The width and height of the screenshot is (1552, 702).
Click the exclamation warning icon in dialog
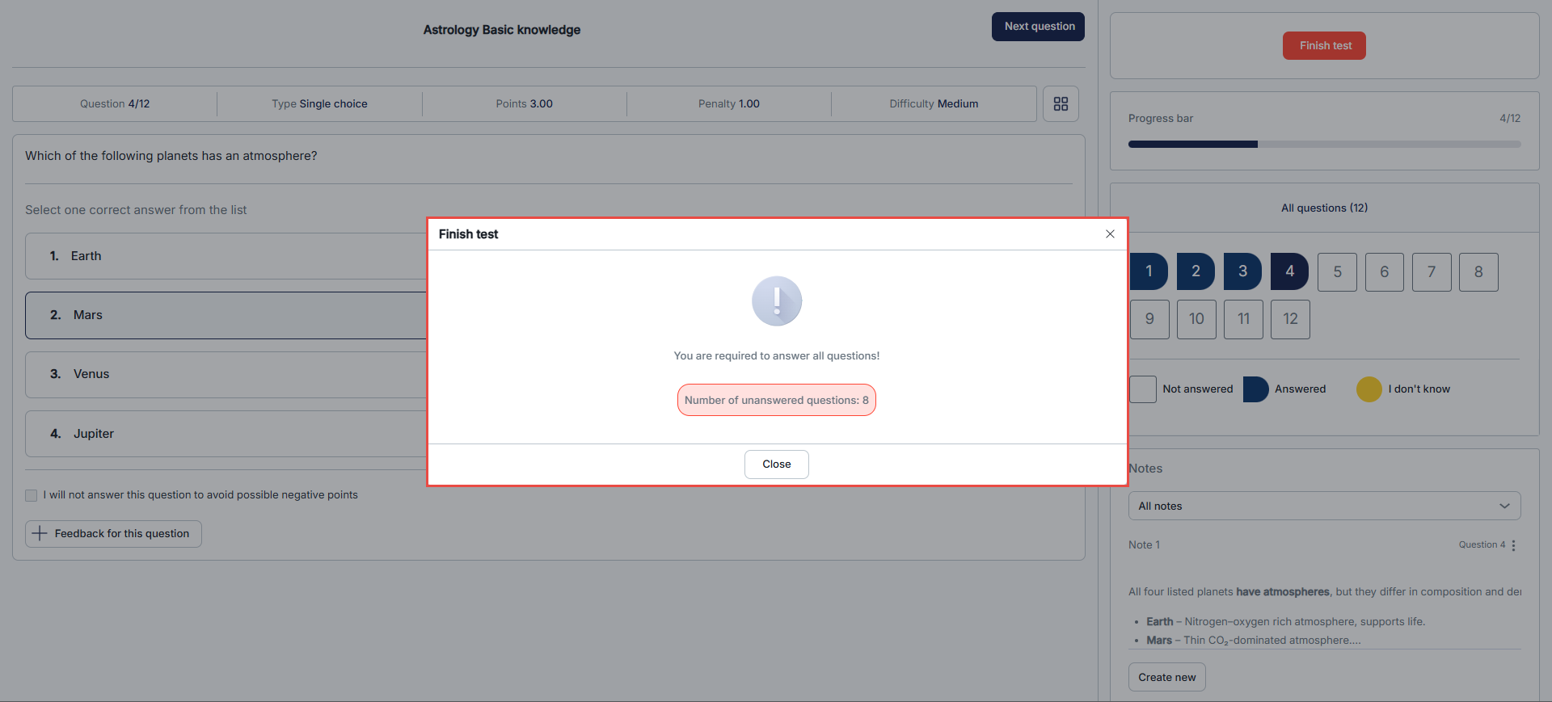pyautogui.click(x=776, y=301)
